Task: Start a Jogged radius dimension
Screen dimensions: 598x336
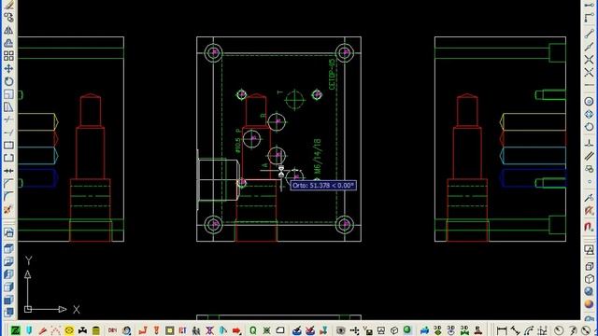Action: coord(573,330)
